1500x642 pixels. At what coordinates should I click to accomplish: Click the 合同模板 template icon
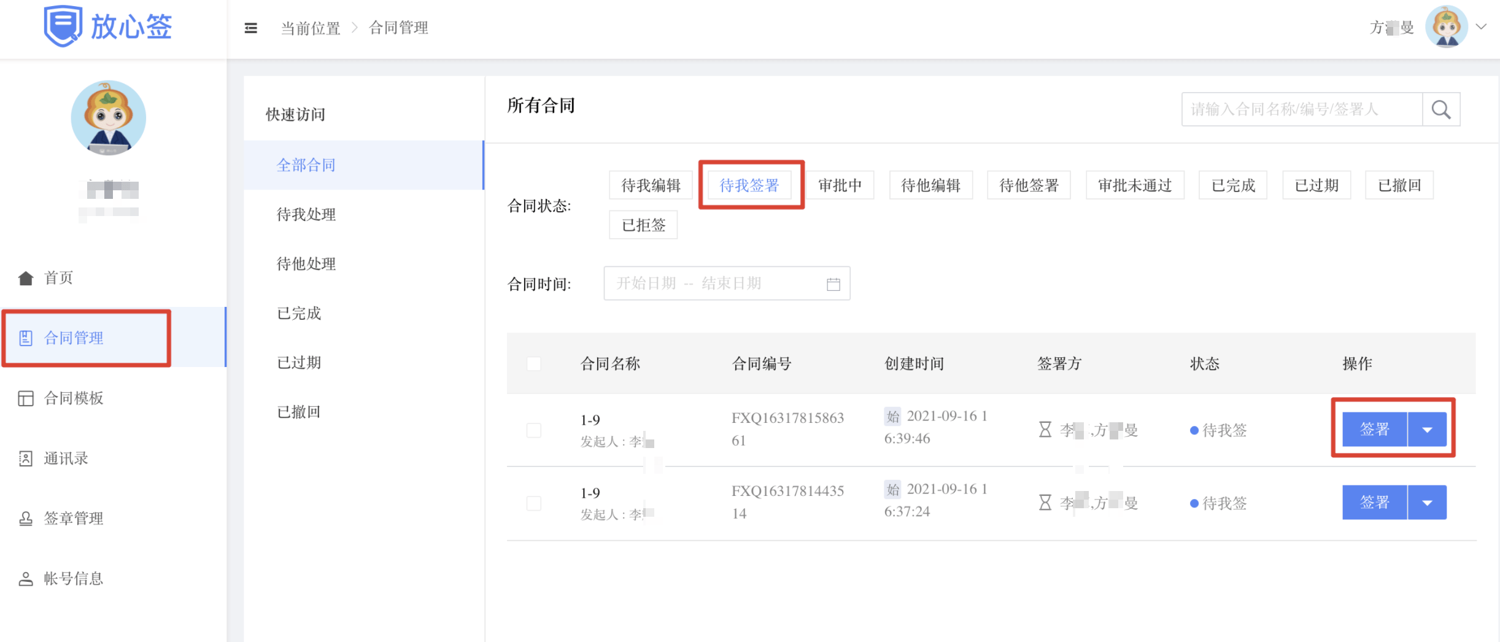coord(25,398)
